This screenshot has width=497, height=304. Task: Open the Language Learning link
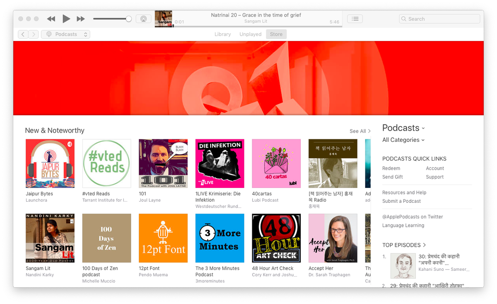[x=403, y=226]
